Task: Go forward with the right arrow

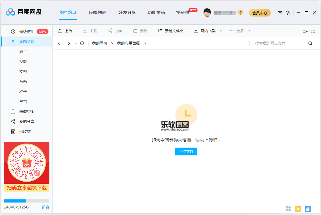Action: pyautogui.click(x=68, y=43)
